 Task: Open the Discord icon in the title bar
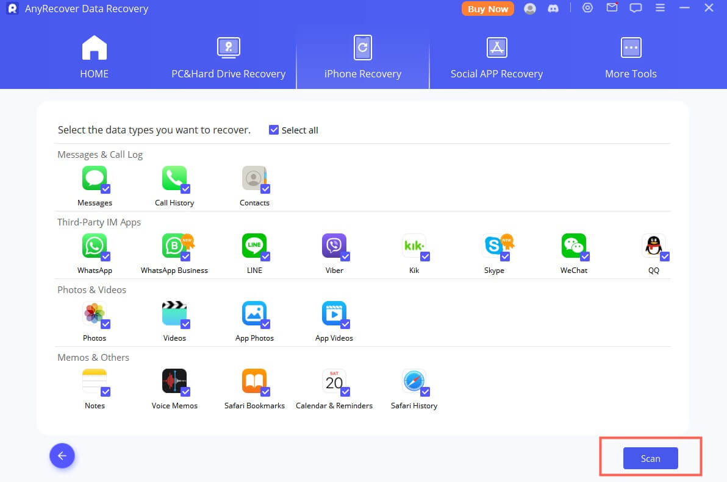(553, 9)
